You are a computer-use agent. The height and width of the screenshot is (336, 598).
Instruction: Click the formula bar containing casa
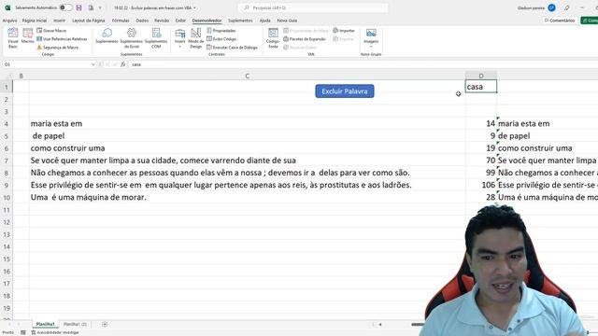point(363,64)
